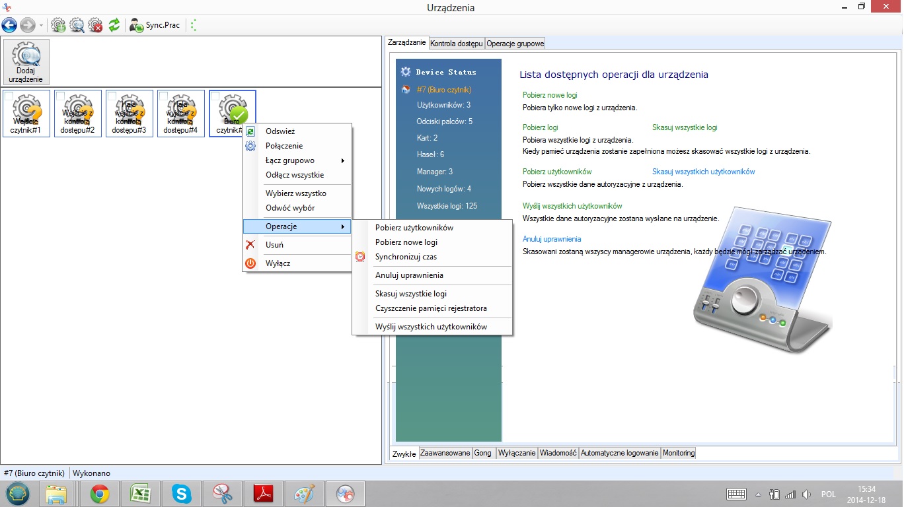904x507 pixels.
Task: Switch to the Kontrola dostępu tab
Action: point(457,44)
